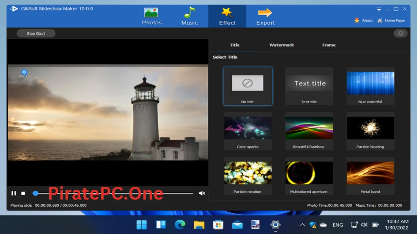Click the Select Title heading

[225, 57]
